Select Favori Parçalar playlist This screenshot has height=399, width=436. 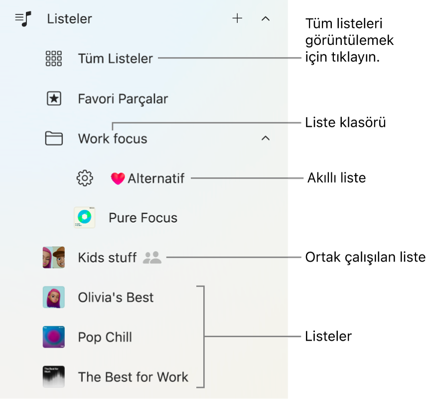click(x=123, y=99)
